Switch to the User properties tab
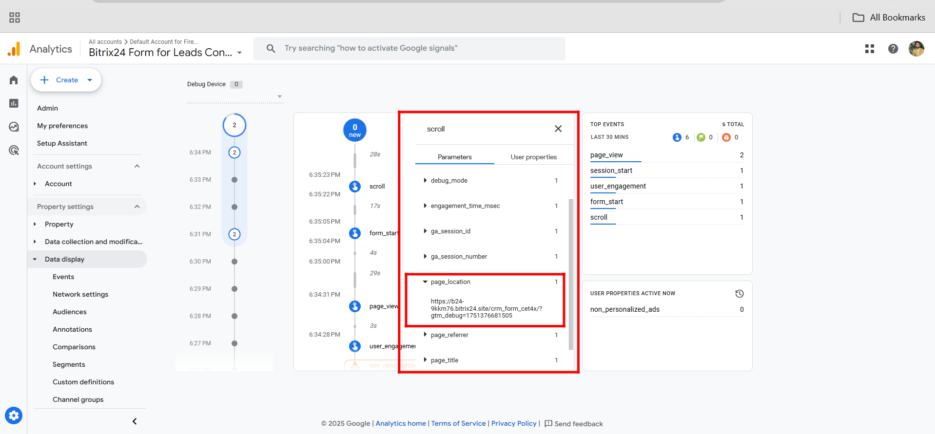The width and height of the screenshot is (935, 434). (534, 157)
